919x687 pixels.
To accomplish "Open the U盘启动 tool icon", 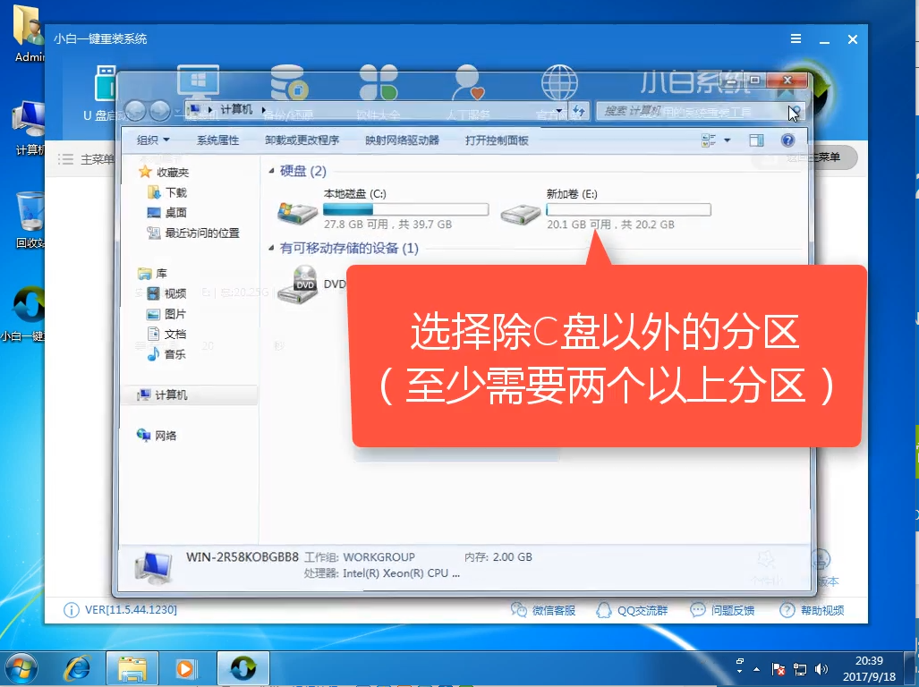I will tap(107, 85).
